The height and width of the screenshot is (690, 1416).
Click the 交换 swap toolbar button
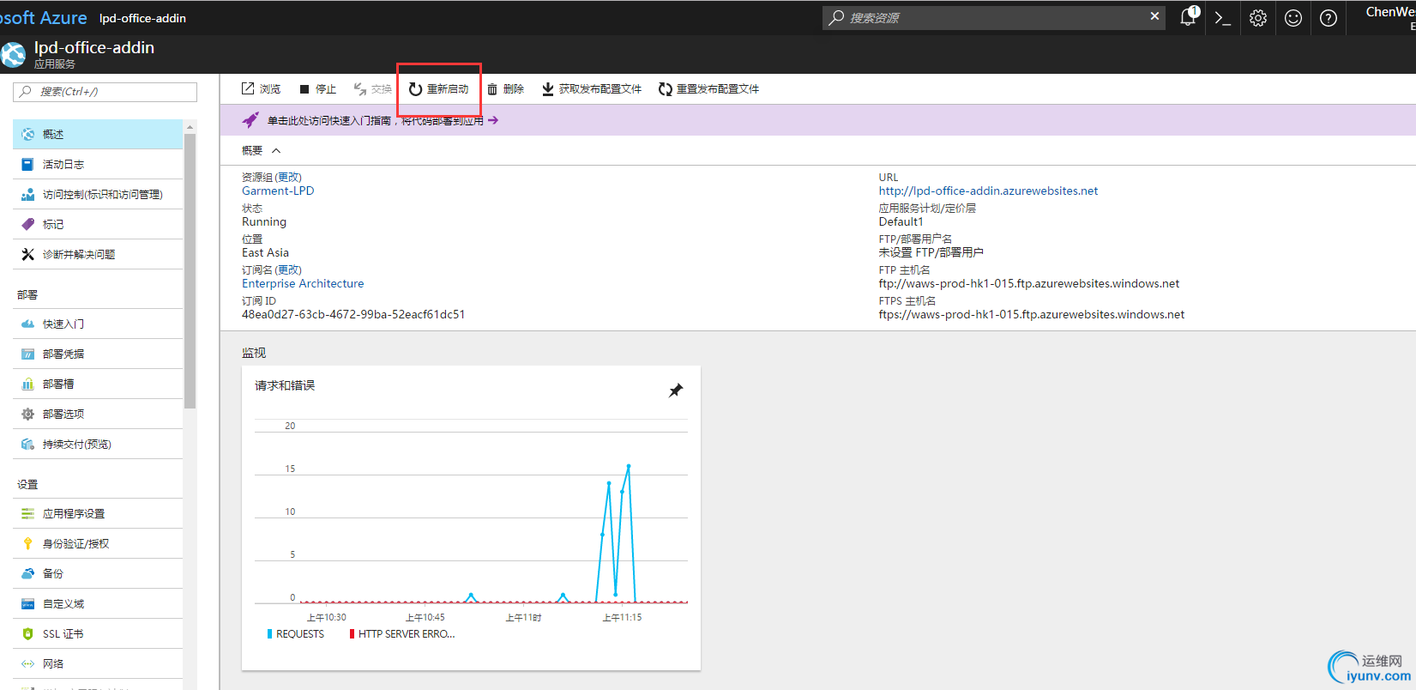[373, 89]
